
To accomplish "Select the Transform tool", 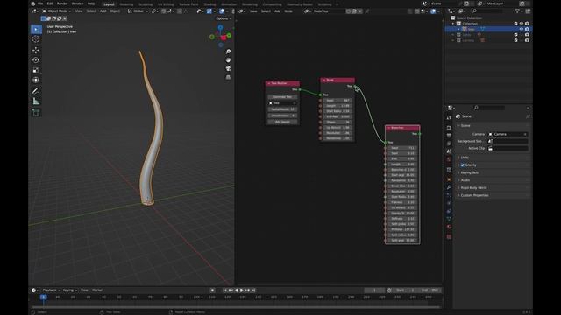I will [x=36, y=80].
